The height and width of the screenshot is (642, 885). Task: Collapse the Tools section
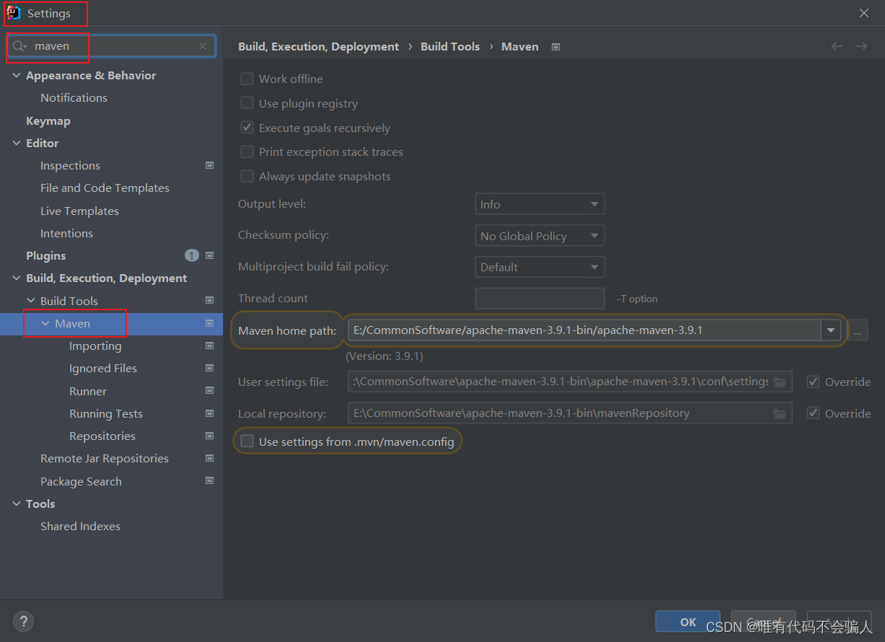coord(17,504)
